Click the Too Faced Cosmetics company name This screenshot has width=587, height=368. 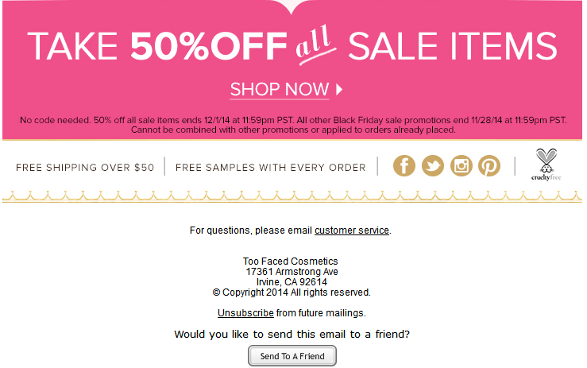coord(291,261)
